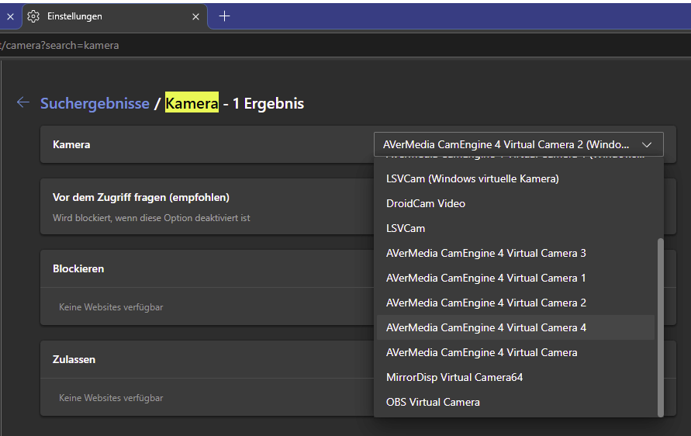Close the previous tab on the left
The height and width of the screenshot is (436, 691).
pyautogui.click(x=11, y=17)
